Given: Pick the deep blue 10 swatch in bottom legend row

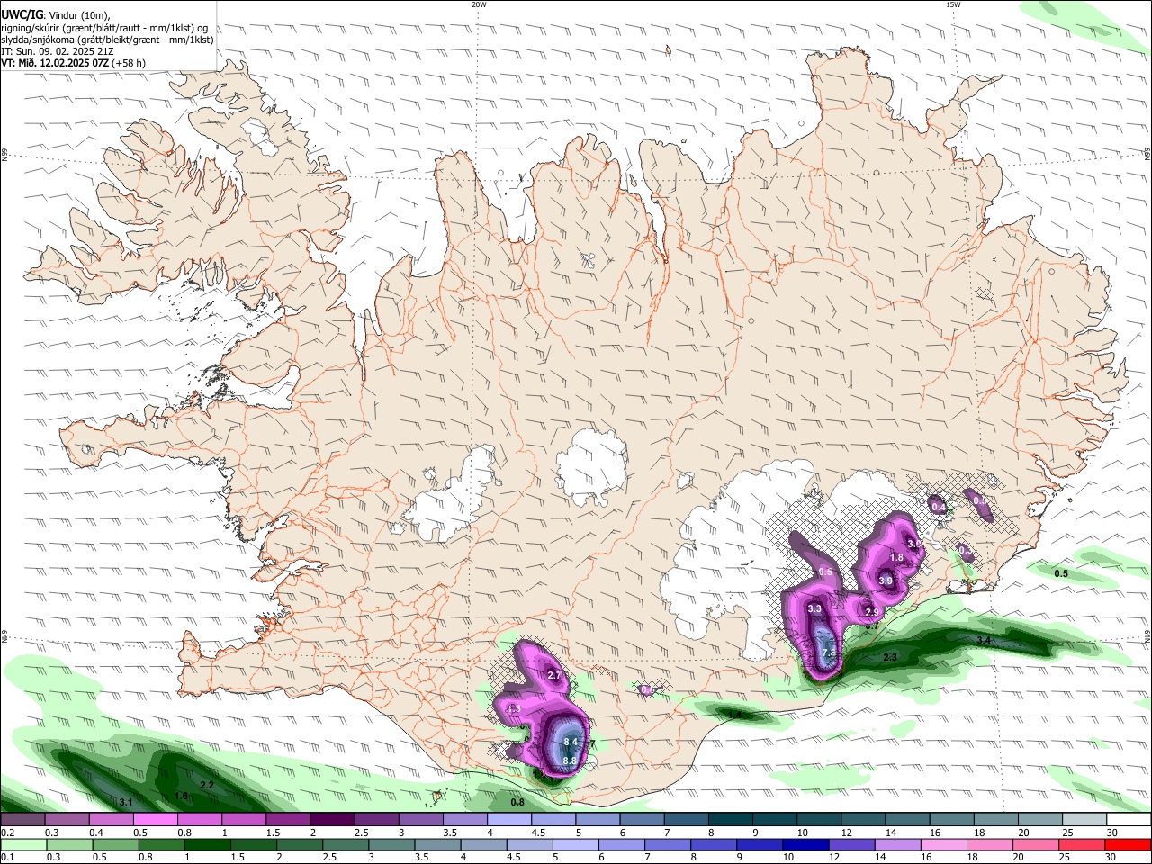Looking at the screenshot, I should 805,845.
